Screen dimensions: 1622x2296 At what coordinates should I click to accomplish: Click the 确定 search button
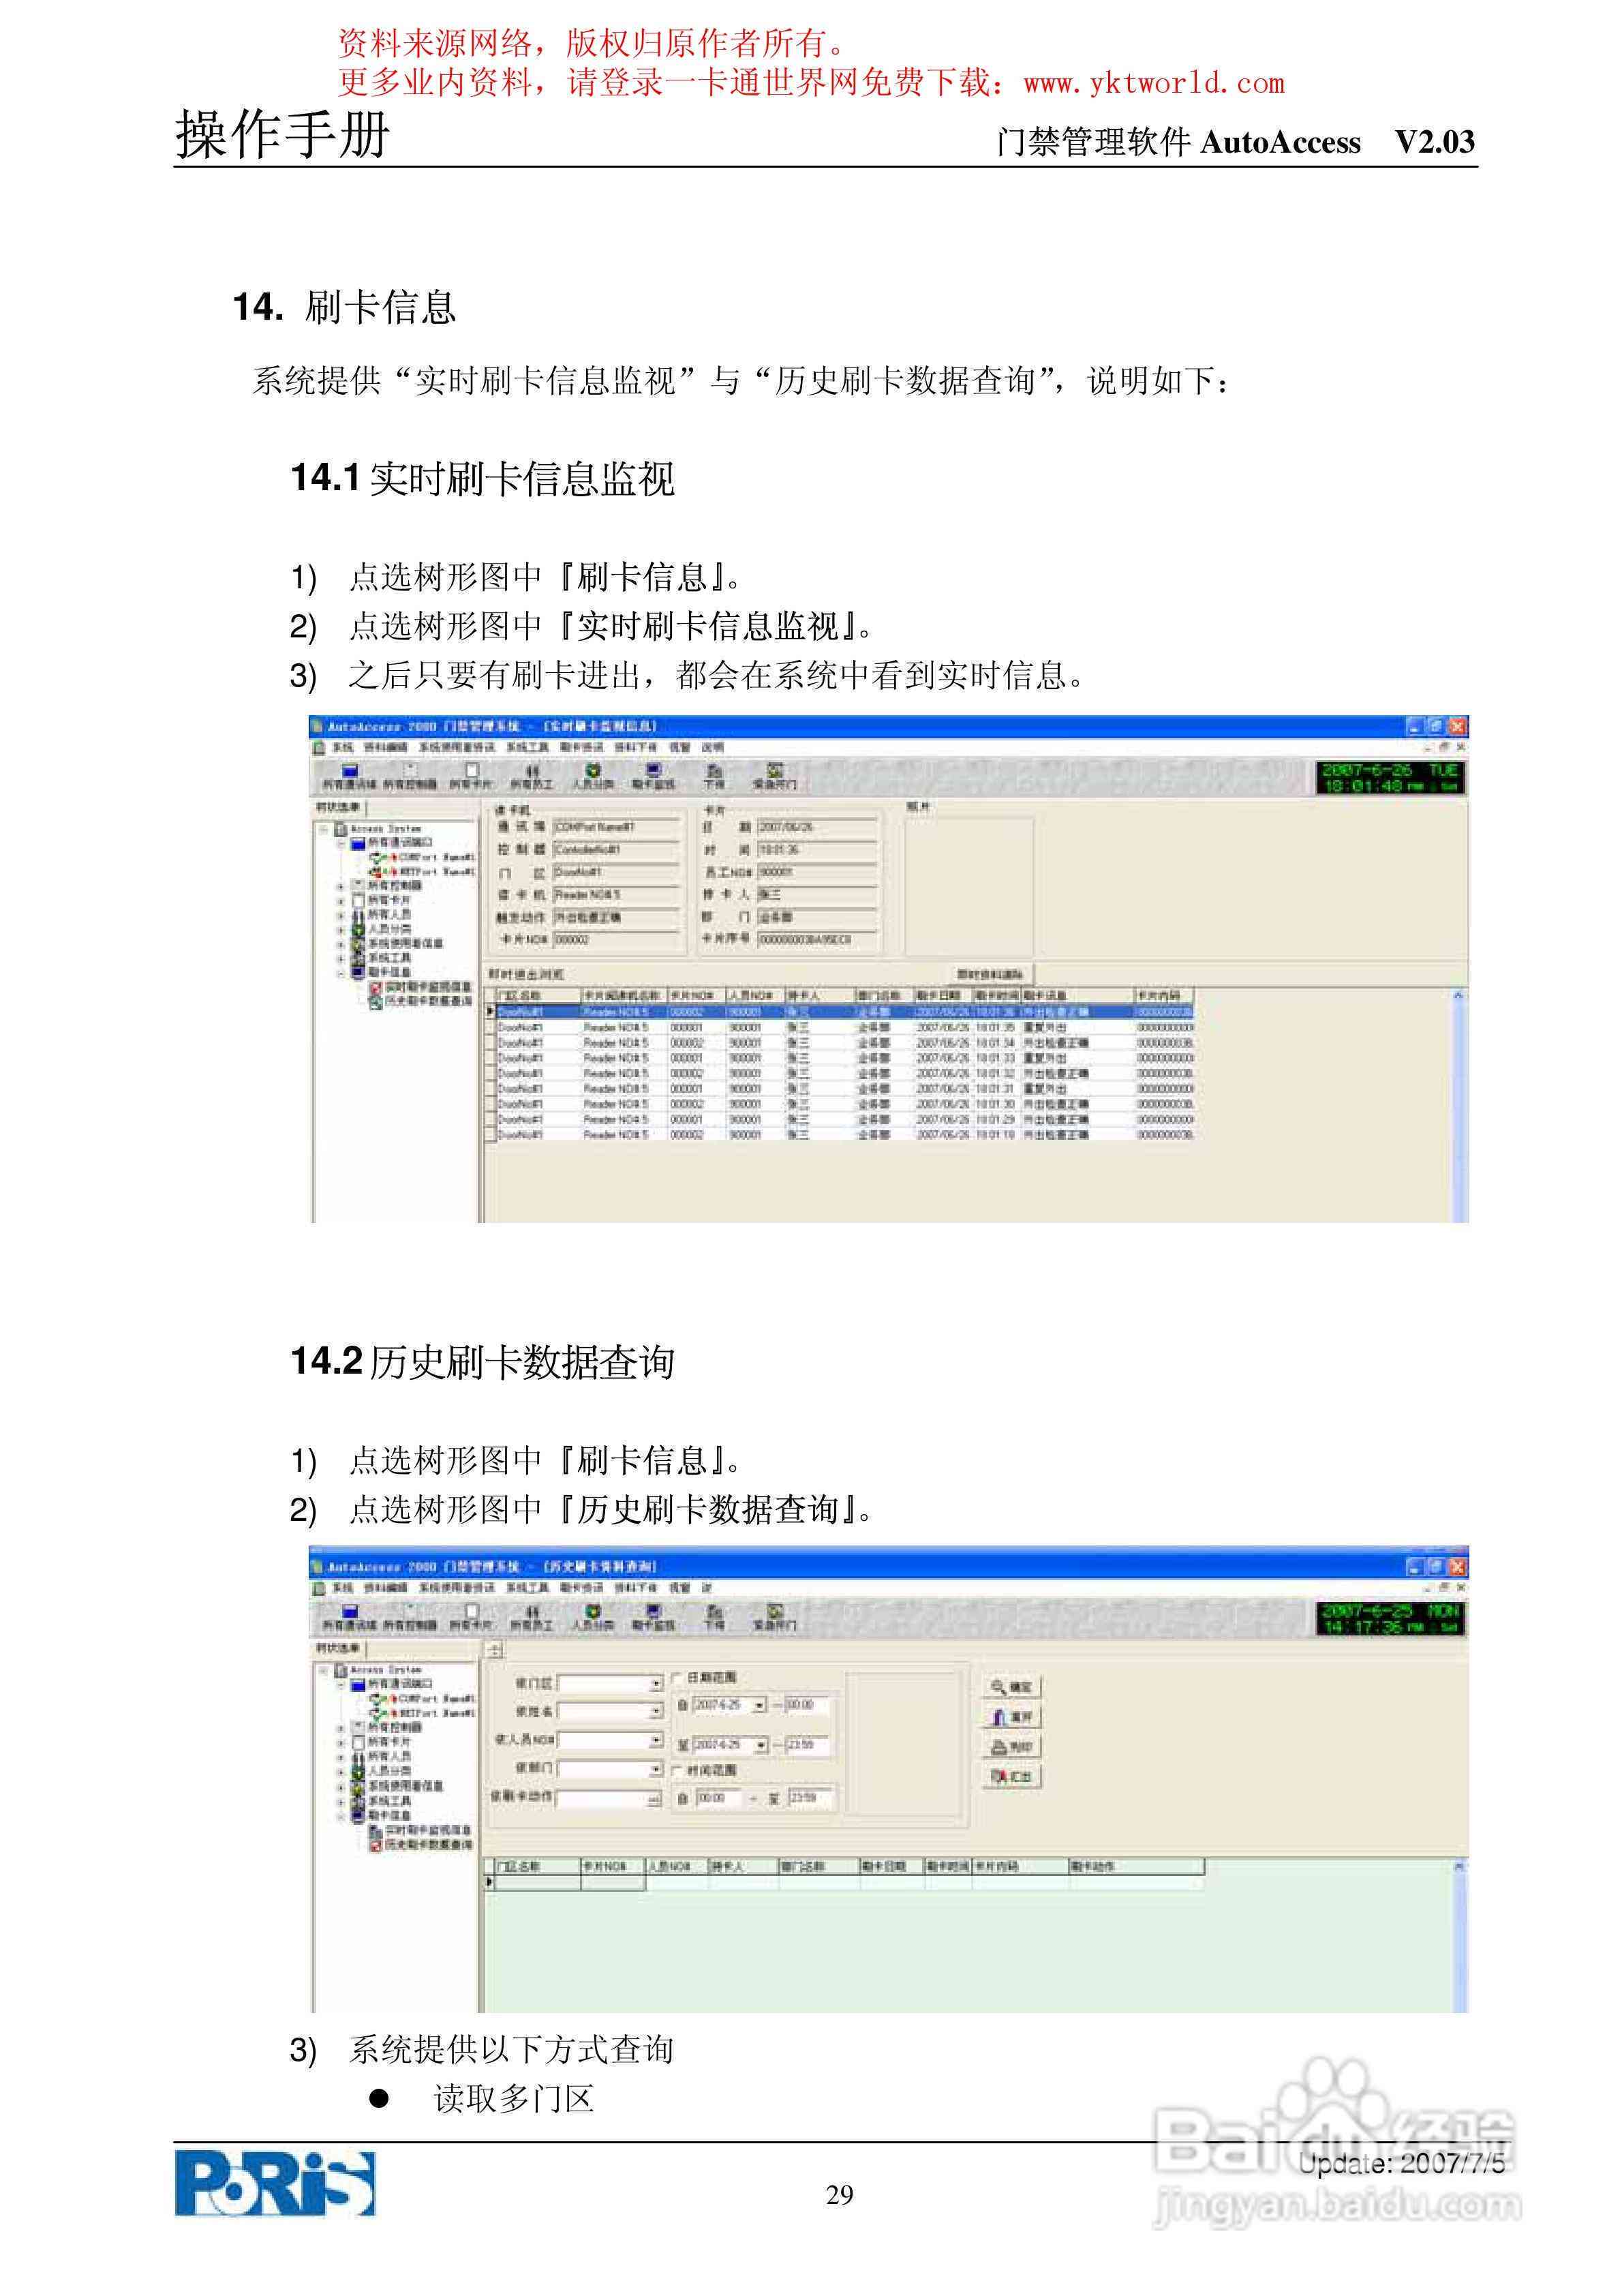1012,1687
